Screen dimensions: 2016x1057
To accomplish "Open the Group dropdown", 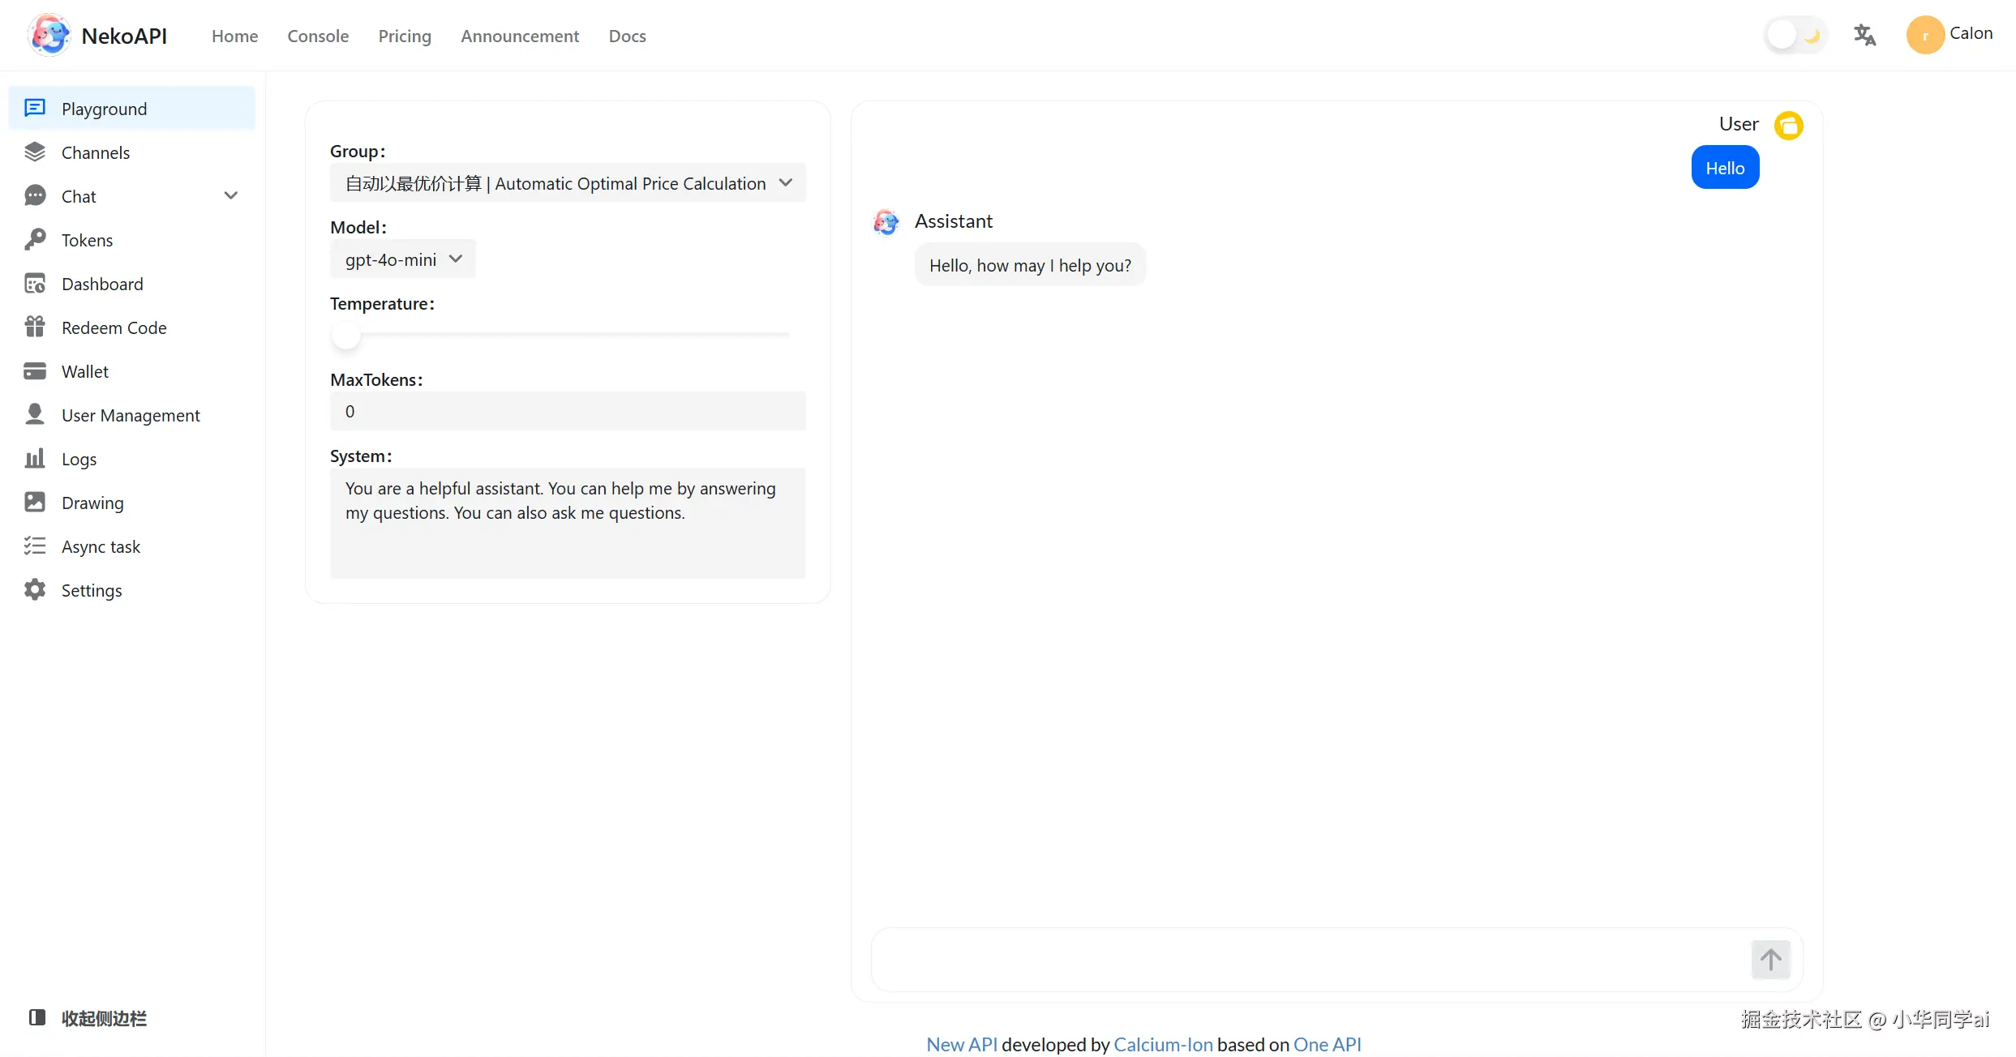I will (x=568, y=183).
